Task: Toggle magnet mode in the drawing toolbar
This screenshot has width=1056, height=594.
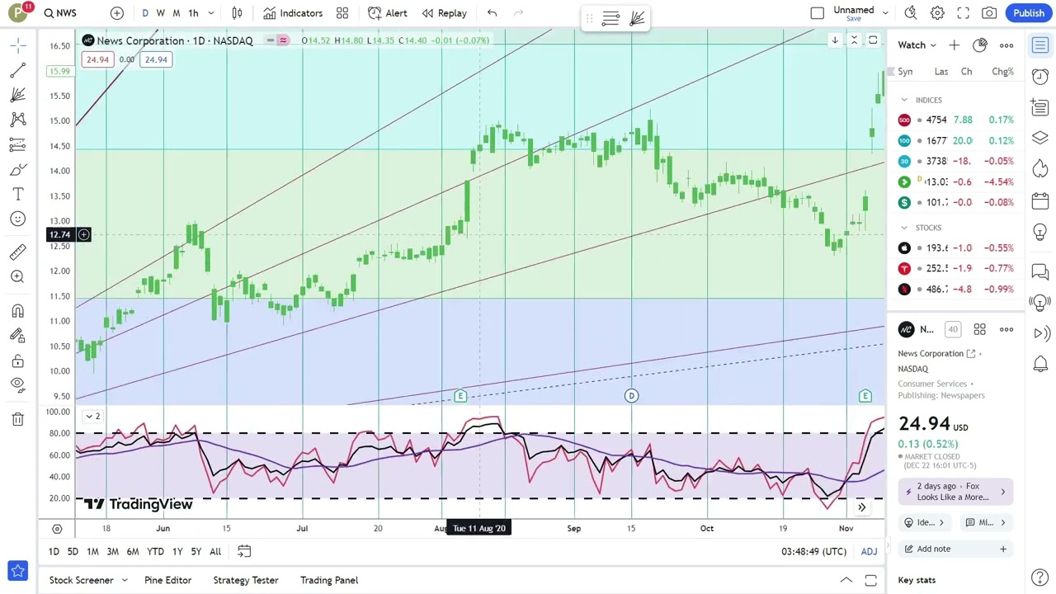Action: pyautogui.click(x=18, y=311)
